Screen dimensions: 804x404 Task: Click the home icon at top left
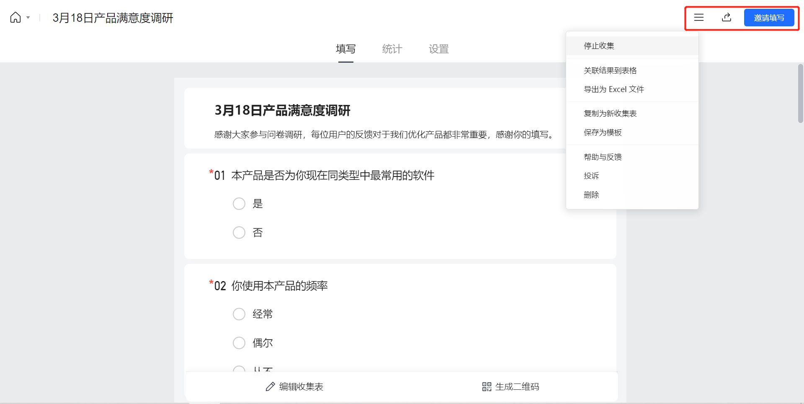pos(15,18)
